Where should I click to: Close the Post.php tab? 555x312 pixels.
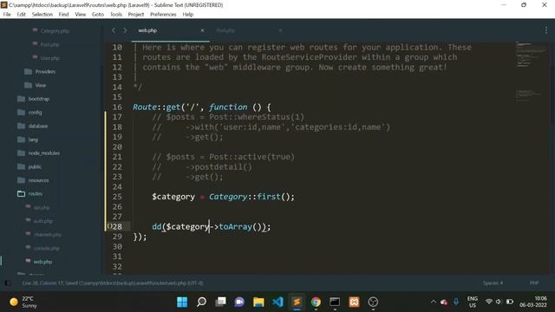point(280,31)
